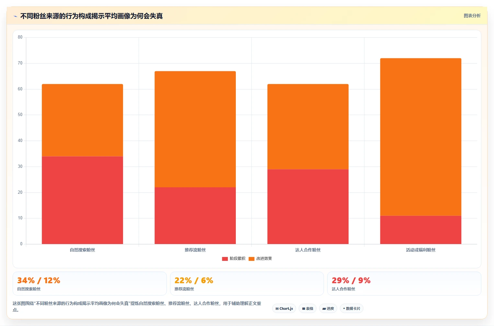Click the y-axis tick label 20
The width and height of the screenshot is (494, 326).
point(20,192)
